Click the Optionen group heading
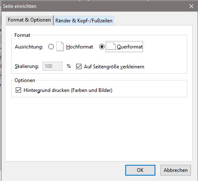Screen dimensions: 198x181 point(25,80)
